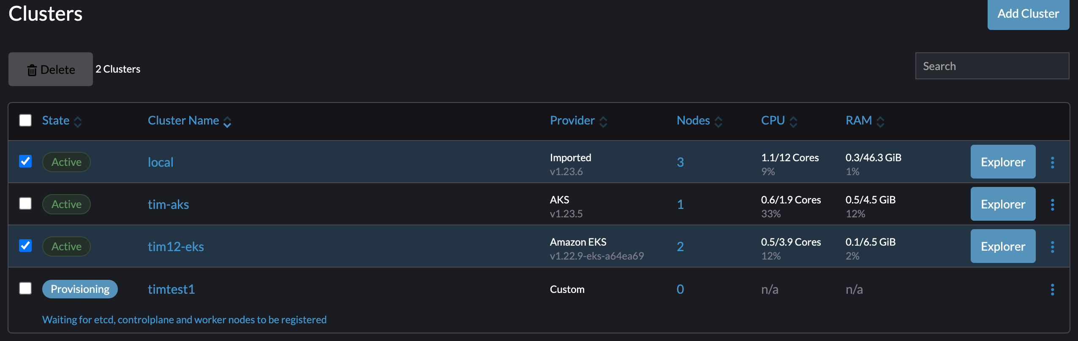Uncheck the tim12-eks row checkbox

click(25, 246)
